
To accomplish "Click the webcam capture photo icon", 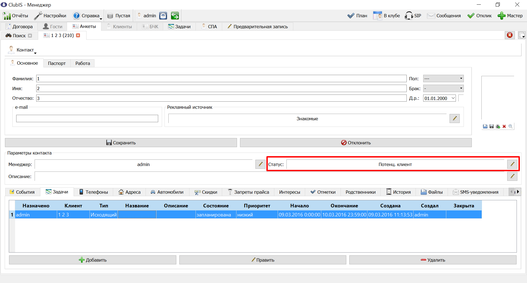I will 498,126.
